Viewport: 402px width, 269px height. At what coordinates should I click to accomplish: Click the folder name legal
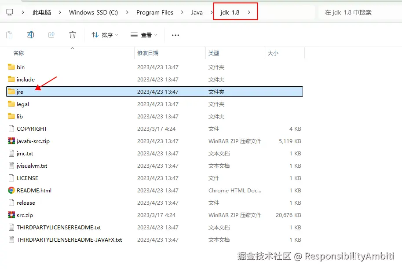click(23, 104)
